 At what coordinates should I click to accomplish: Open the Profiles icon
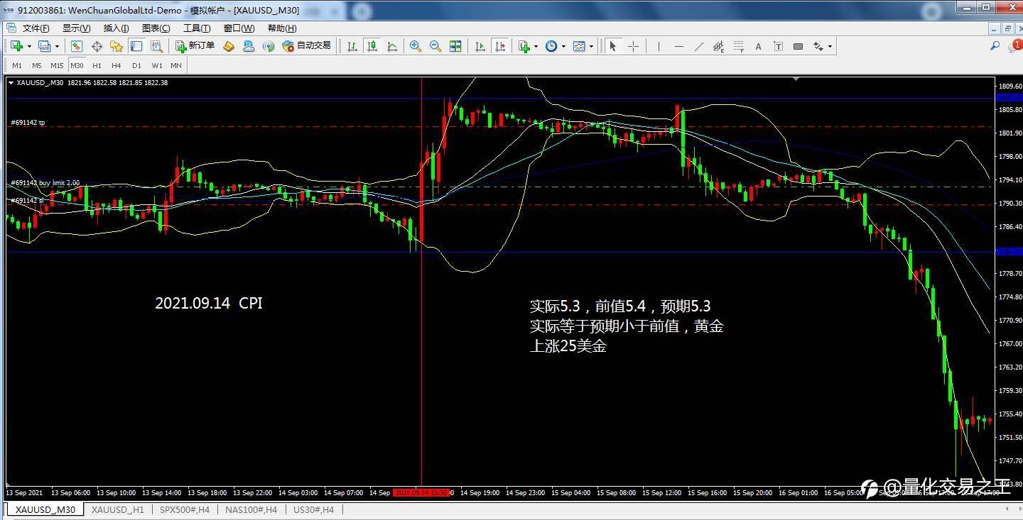(44, 46)
